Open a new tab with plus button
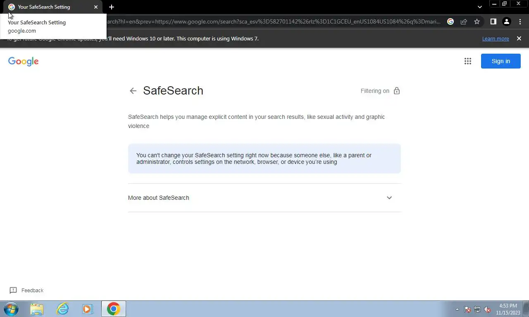 [x=112, y=7]
